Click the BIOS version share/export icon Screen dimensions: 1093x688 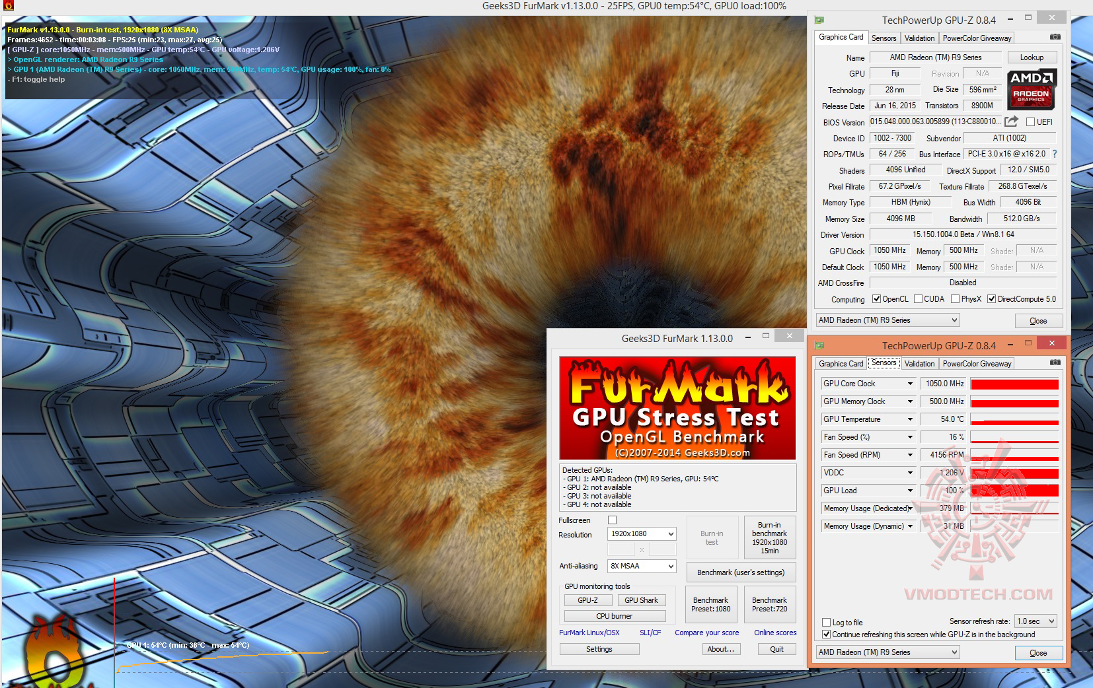pyautogui.click(x=1011, y=121)
